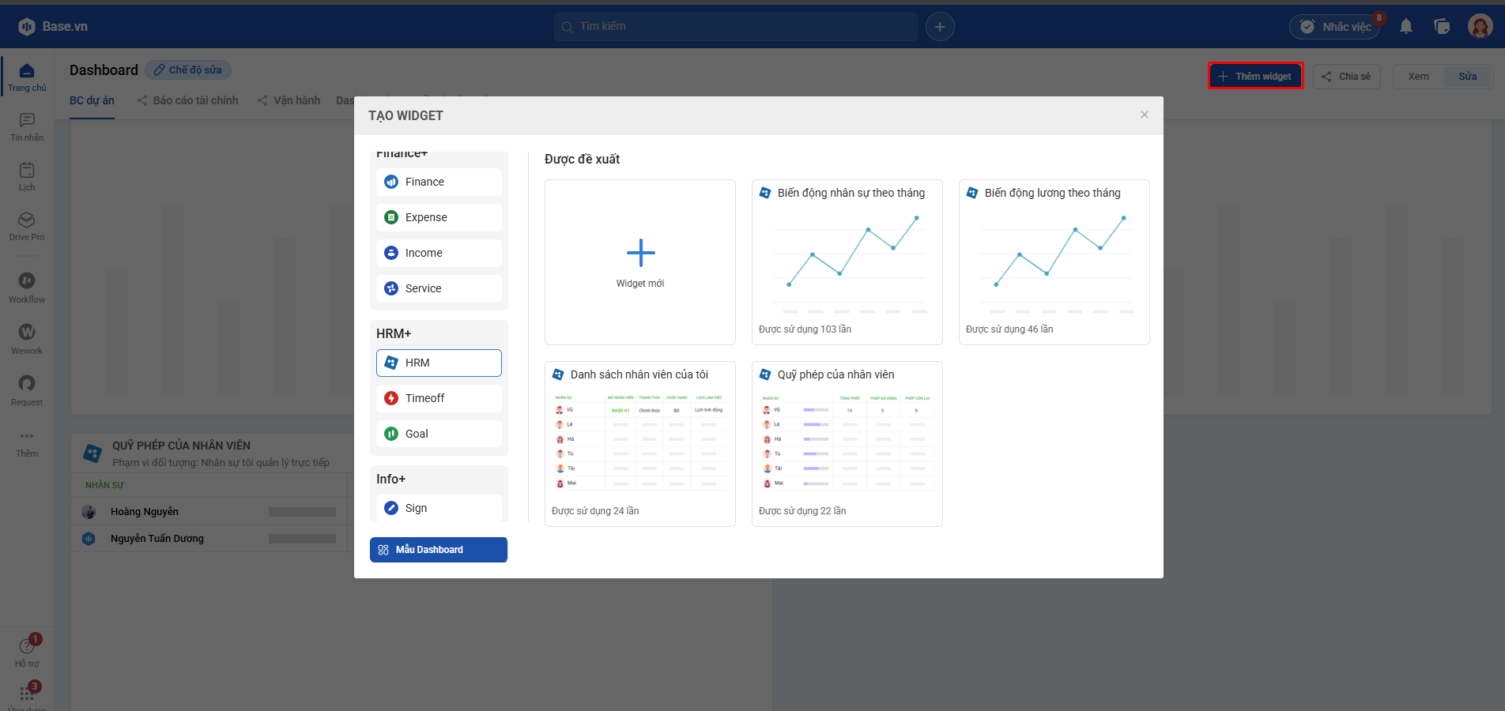Click the Chia sẻ share button
The image size is (1505, 711).
1347,77
